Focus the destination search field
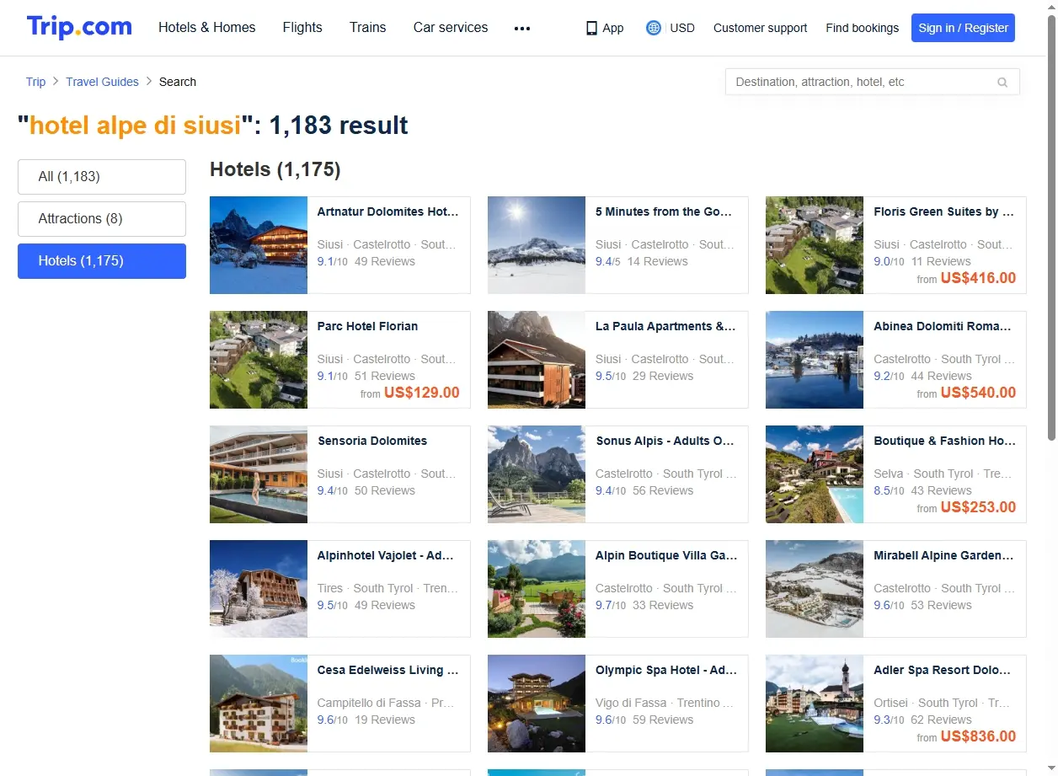The image size is (1058, 776). pos(872,82)
